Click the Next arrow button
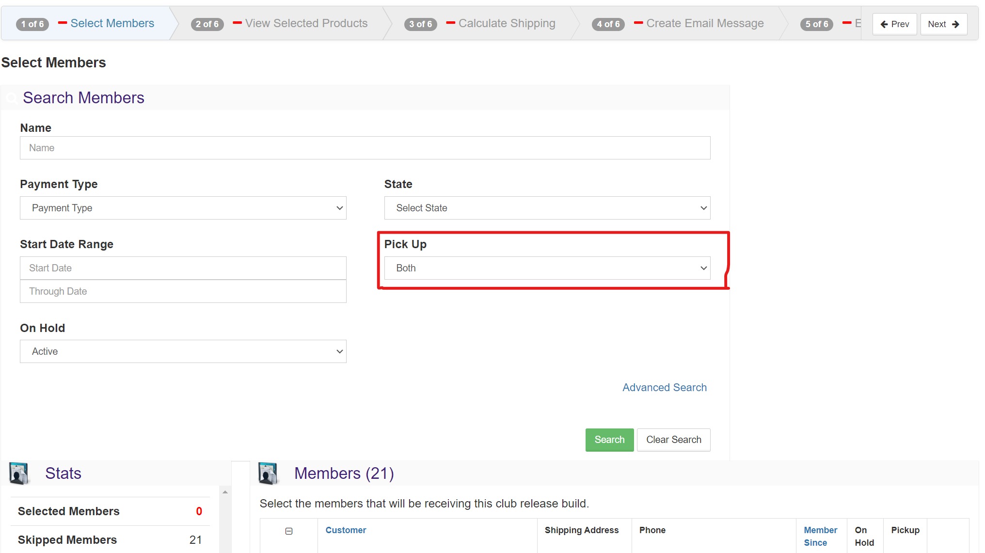Image resolution: width=985 pixels, height=553 pixels. tap(943, 24)
